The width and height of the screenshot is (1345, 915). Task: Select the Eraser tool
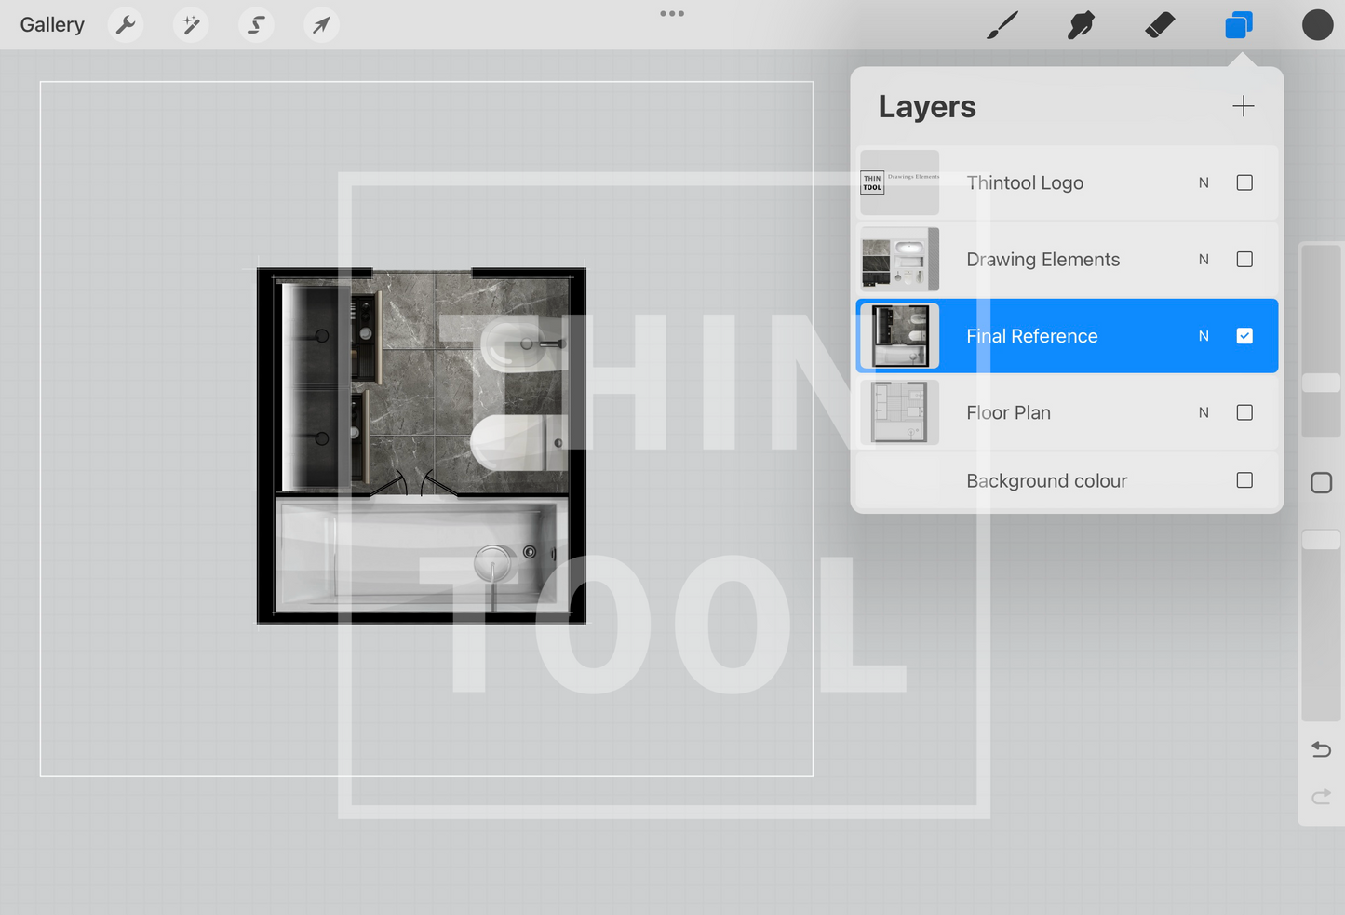tap(1160, 25)
